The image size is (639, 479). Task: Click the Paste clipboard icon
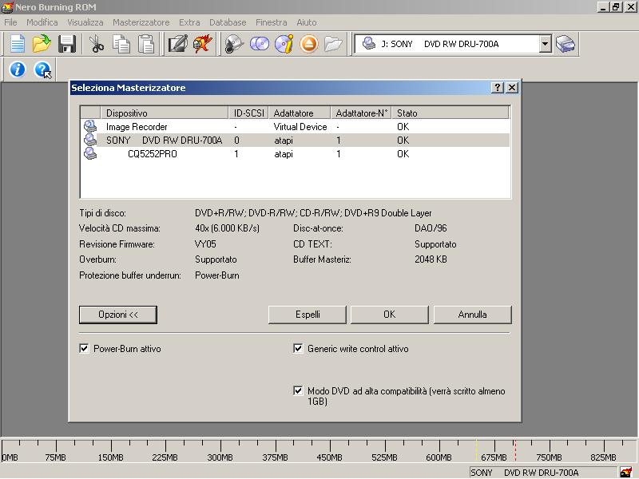click(146, 44)
